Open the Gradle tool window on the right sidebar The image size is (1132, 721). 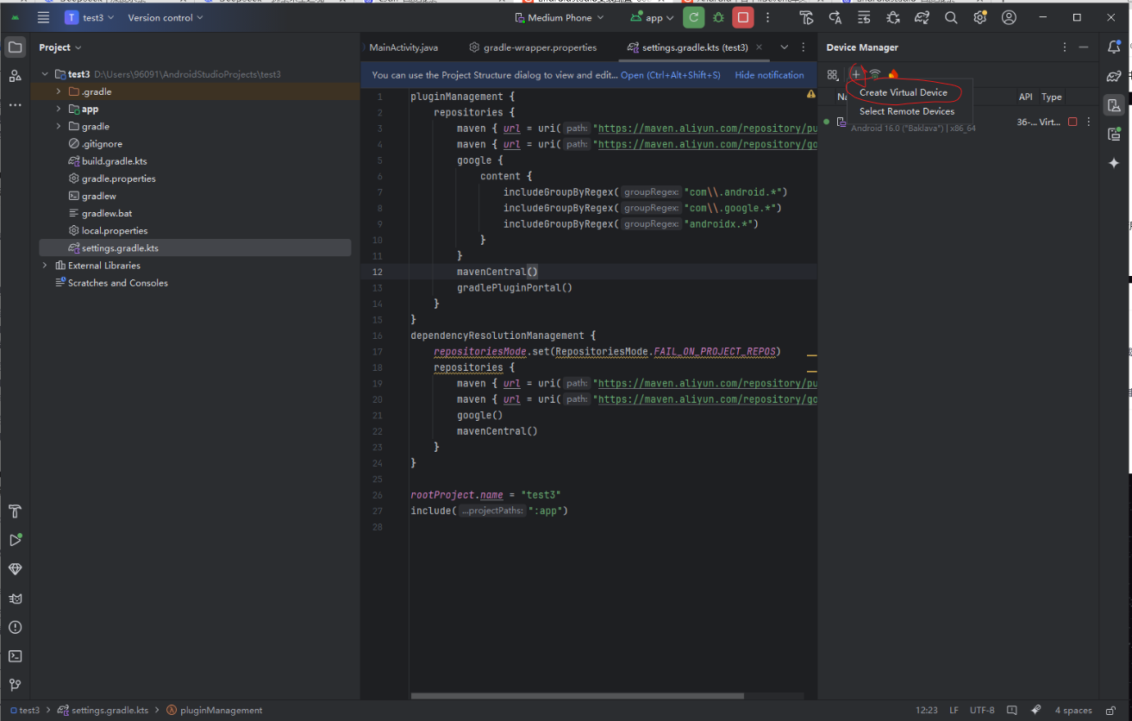click(x=1114, y=77)
